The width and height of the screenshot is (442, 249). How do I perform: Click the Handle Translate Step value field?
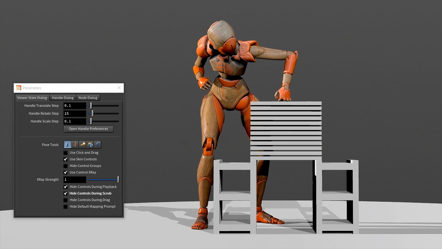(x=75, y=106)
